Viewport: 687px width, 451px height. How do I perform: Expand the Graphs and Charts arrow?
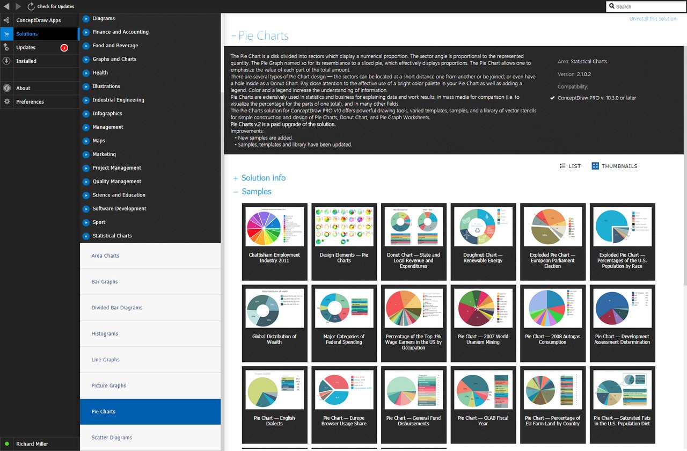(x=86, y=59)
